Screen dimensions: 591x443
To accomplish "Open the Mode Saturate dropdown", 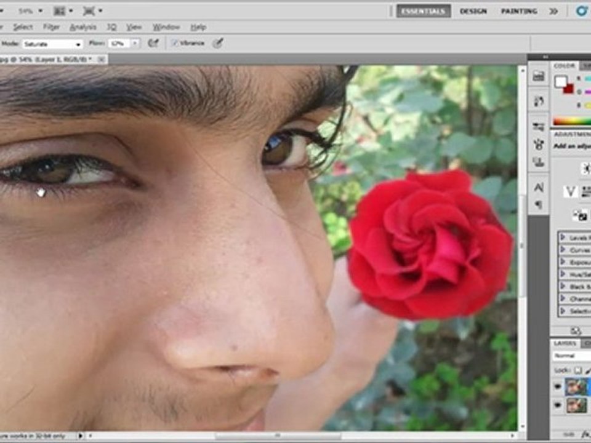I will [x=53, y=44].
